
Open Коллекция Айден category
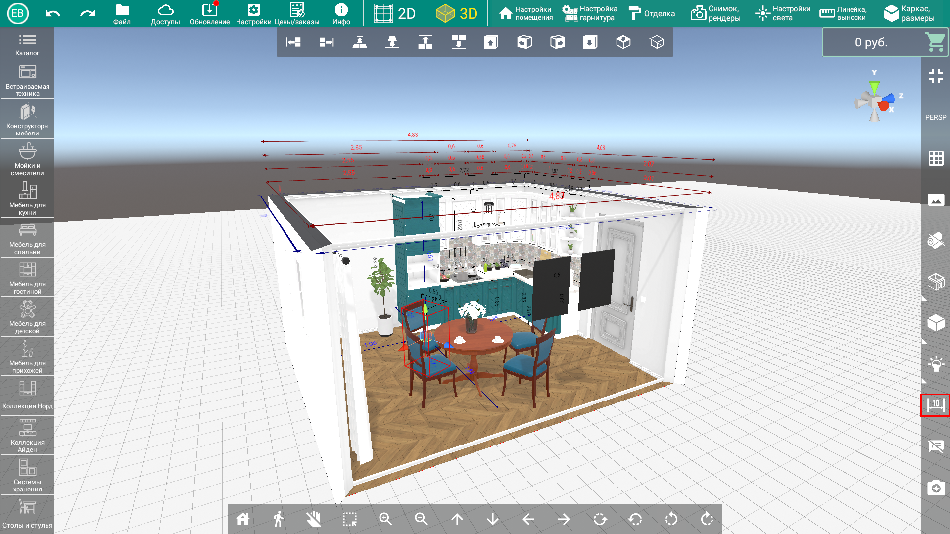pos(27,436)
